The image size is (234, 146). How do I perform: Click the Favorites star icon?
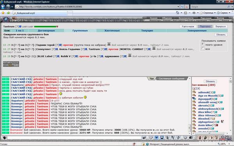tap(3, 13)
